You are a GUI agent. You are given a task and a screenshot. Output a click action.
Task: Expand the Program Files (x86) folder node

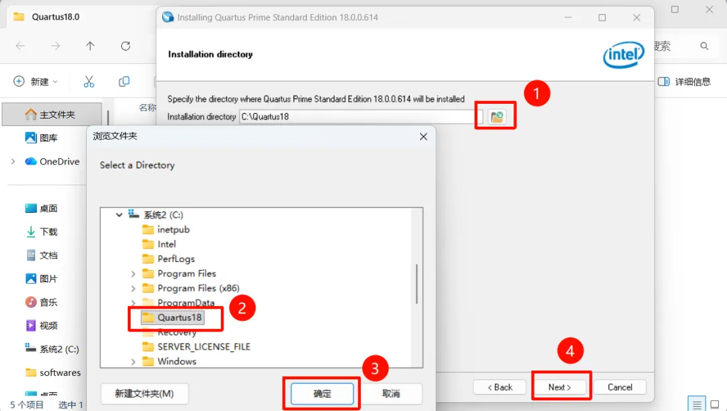coord(133,288)
